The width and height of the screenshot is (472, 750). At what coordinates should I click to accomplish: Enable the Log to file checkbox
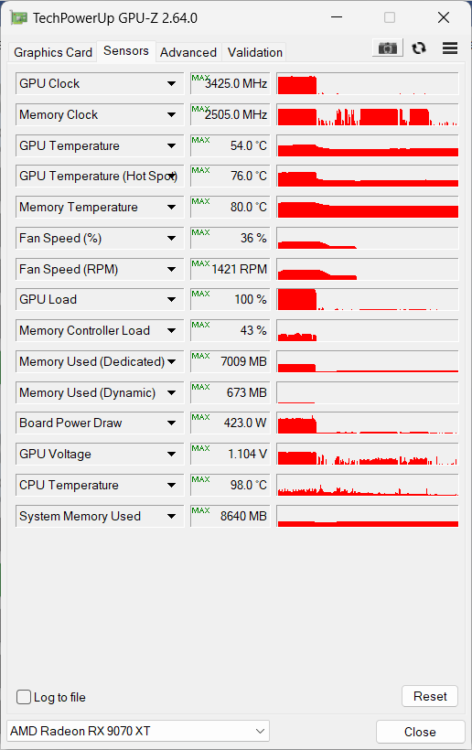click(24, 697)
